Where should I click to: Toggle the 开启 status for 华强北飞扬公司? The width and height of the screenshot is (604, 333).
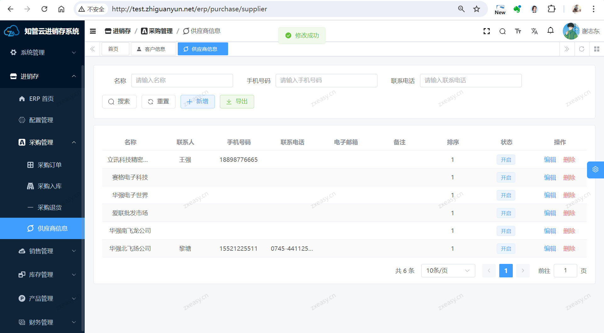[506, 249]
